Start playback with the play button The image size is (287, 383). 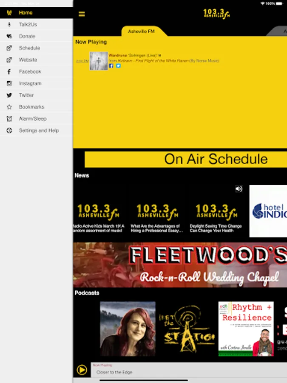tap(82, 370)
